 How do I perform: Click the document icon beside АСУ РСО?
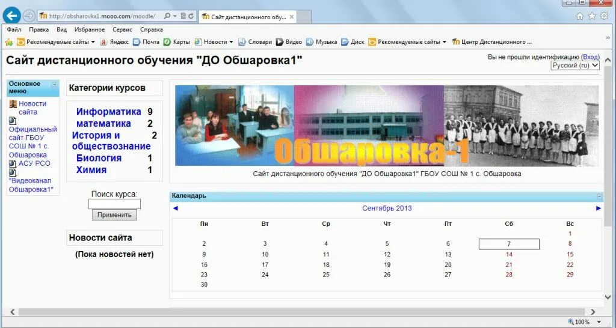(13, 163)
